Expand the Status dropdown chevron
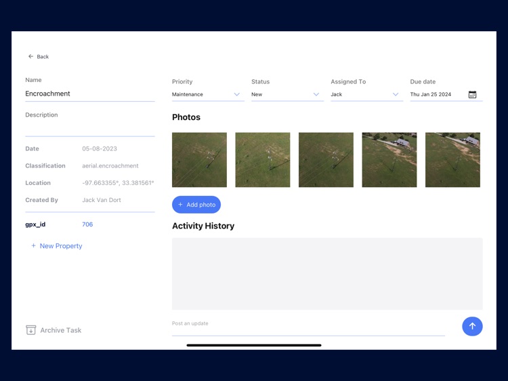508x381 pixels. pos(316,94)
